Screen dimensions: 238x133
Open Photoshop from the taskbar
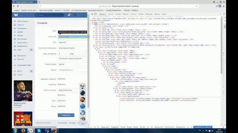click(x=47, y=130)
